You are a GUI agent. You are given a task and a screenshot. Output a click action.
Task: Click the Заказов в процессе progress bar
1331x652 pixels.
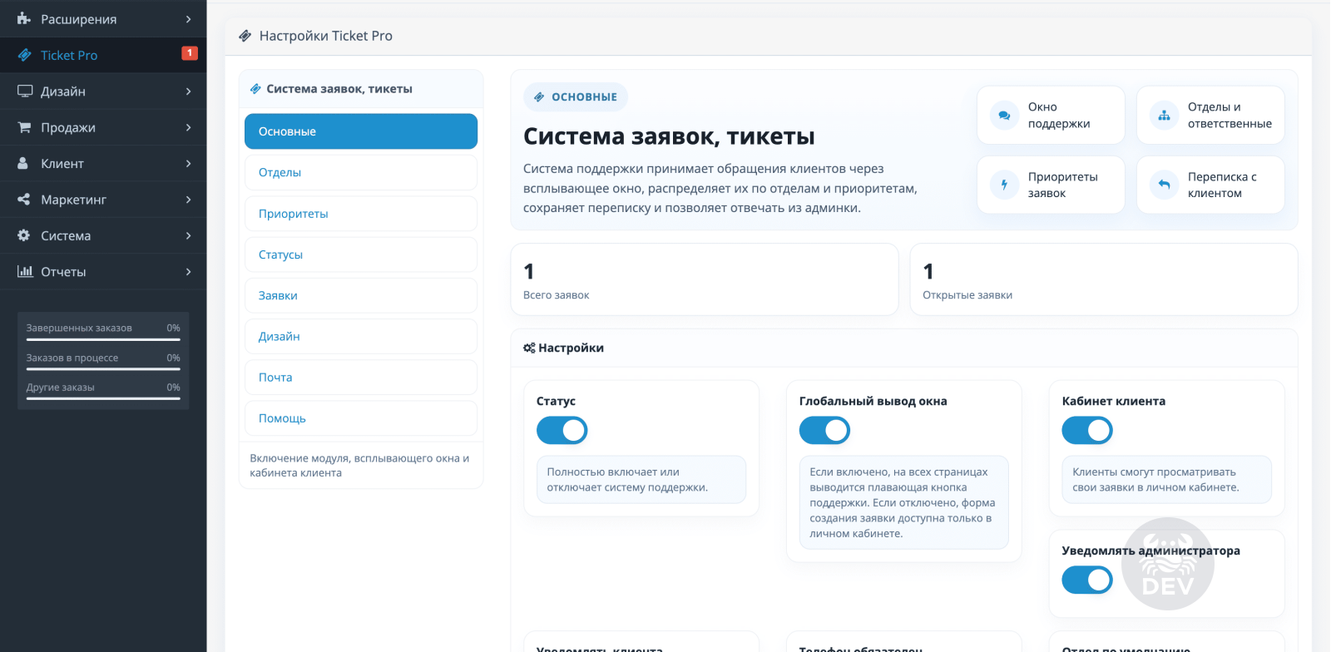click(103, 368)
